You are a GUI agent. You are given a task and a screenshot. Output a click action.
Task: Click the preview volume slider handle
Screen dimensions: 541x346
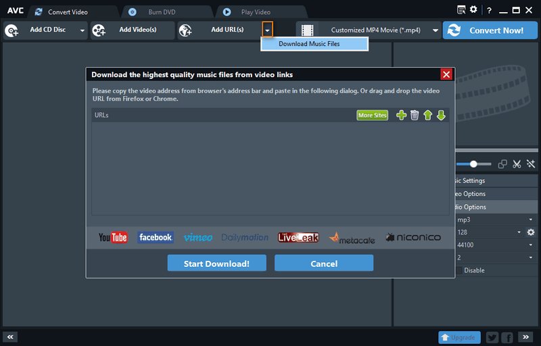click(473, 164)
